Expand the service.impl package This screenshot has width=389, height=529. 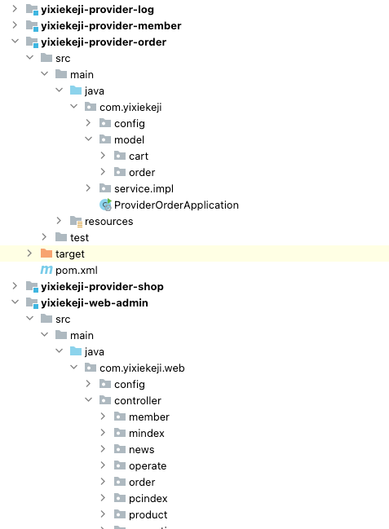[x=88, y=188]
